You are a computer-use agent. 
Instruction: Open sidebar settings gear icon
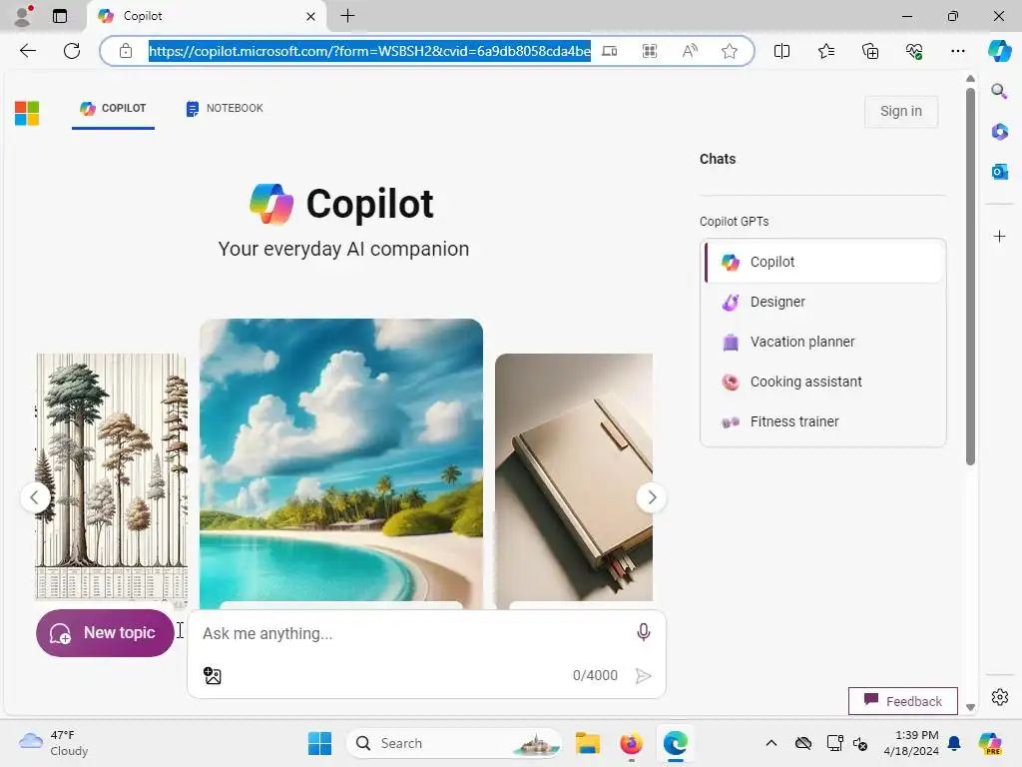pos(1000,697)
